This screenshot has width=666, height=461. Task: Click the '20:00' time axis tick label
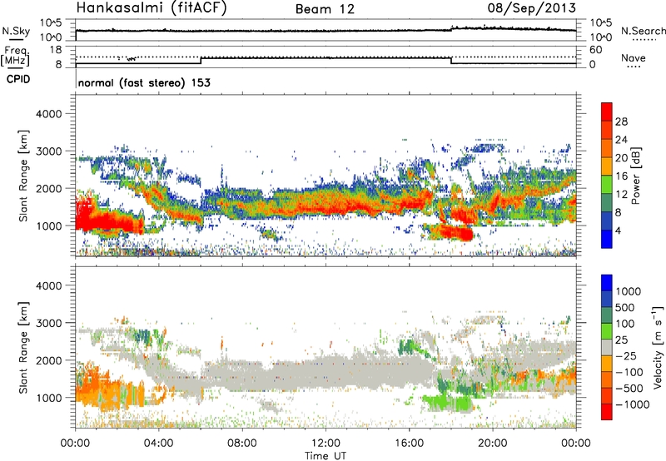(x=493, y=444)
